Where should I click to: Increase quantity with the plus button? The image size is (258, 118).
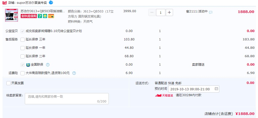pyautogui.click(x=169, y=12)
